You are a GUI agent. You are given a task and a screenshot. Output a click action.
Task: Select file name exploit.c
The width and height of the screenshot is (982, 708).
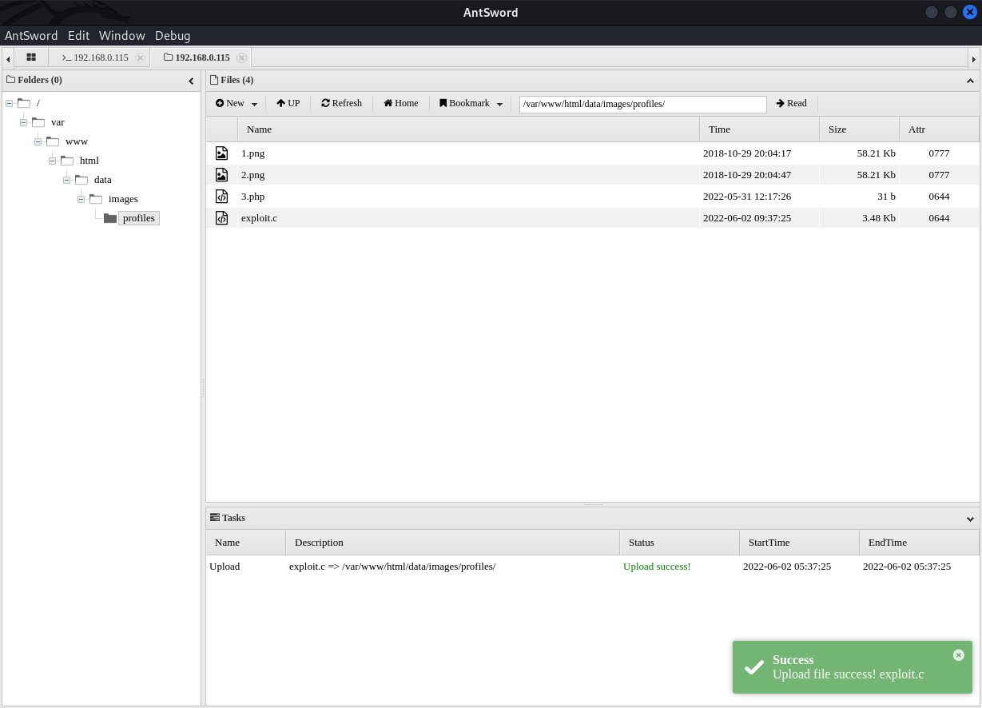tap(260, 217)
